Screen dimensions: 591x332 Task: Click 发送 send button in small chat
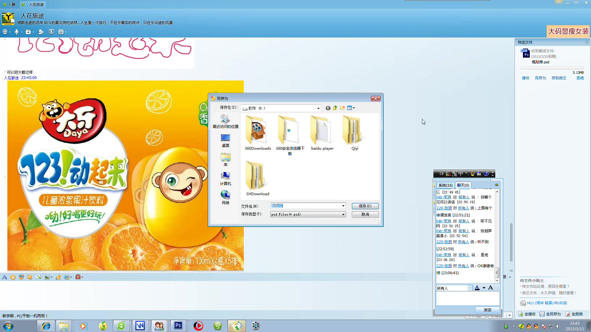[487, 310]
